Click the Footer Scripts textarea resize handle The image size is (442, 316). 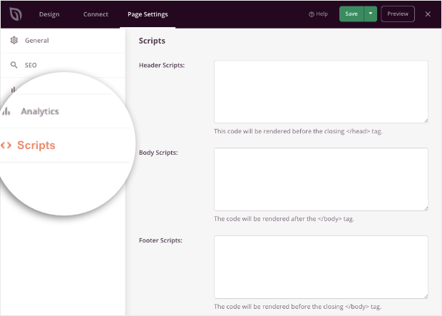[426, 296]
